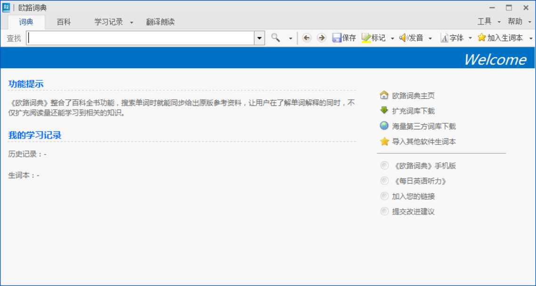Go forward with the right arrow icon
Viewport: 536px width, 286px height.
(321, 38)
